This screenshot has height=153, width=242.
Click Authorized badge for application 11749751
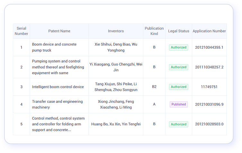click(179, 87)
